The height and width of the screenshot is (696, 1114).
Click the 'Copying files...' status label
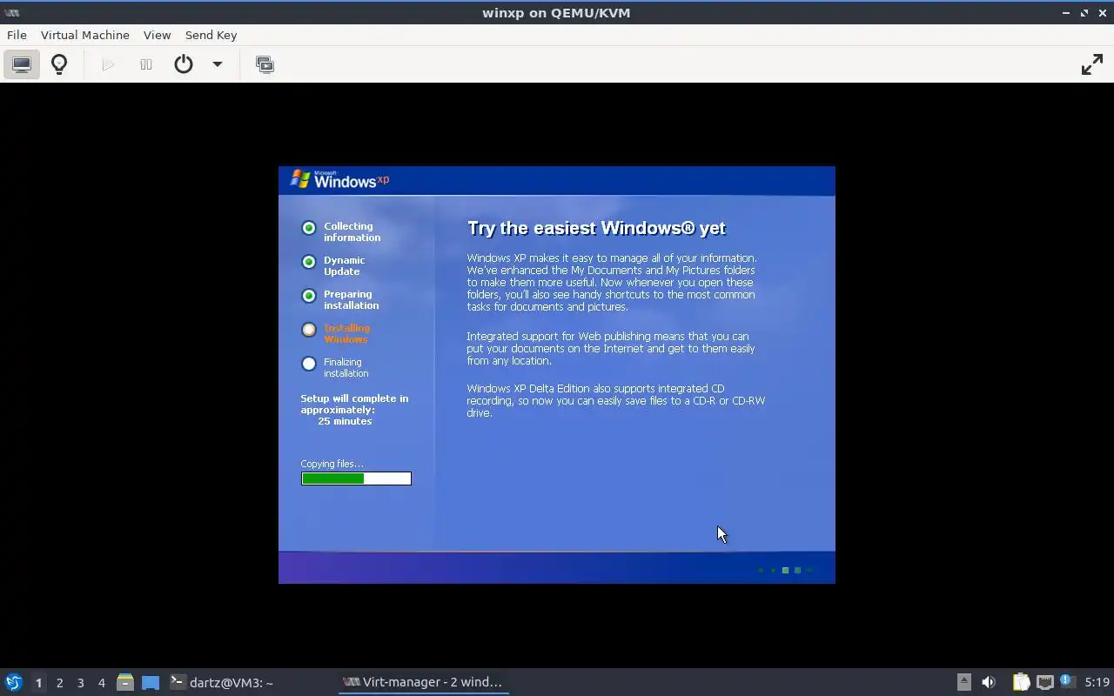pyautogui.click(x=332, y=464)
